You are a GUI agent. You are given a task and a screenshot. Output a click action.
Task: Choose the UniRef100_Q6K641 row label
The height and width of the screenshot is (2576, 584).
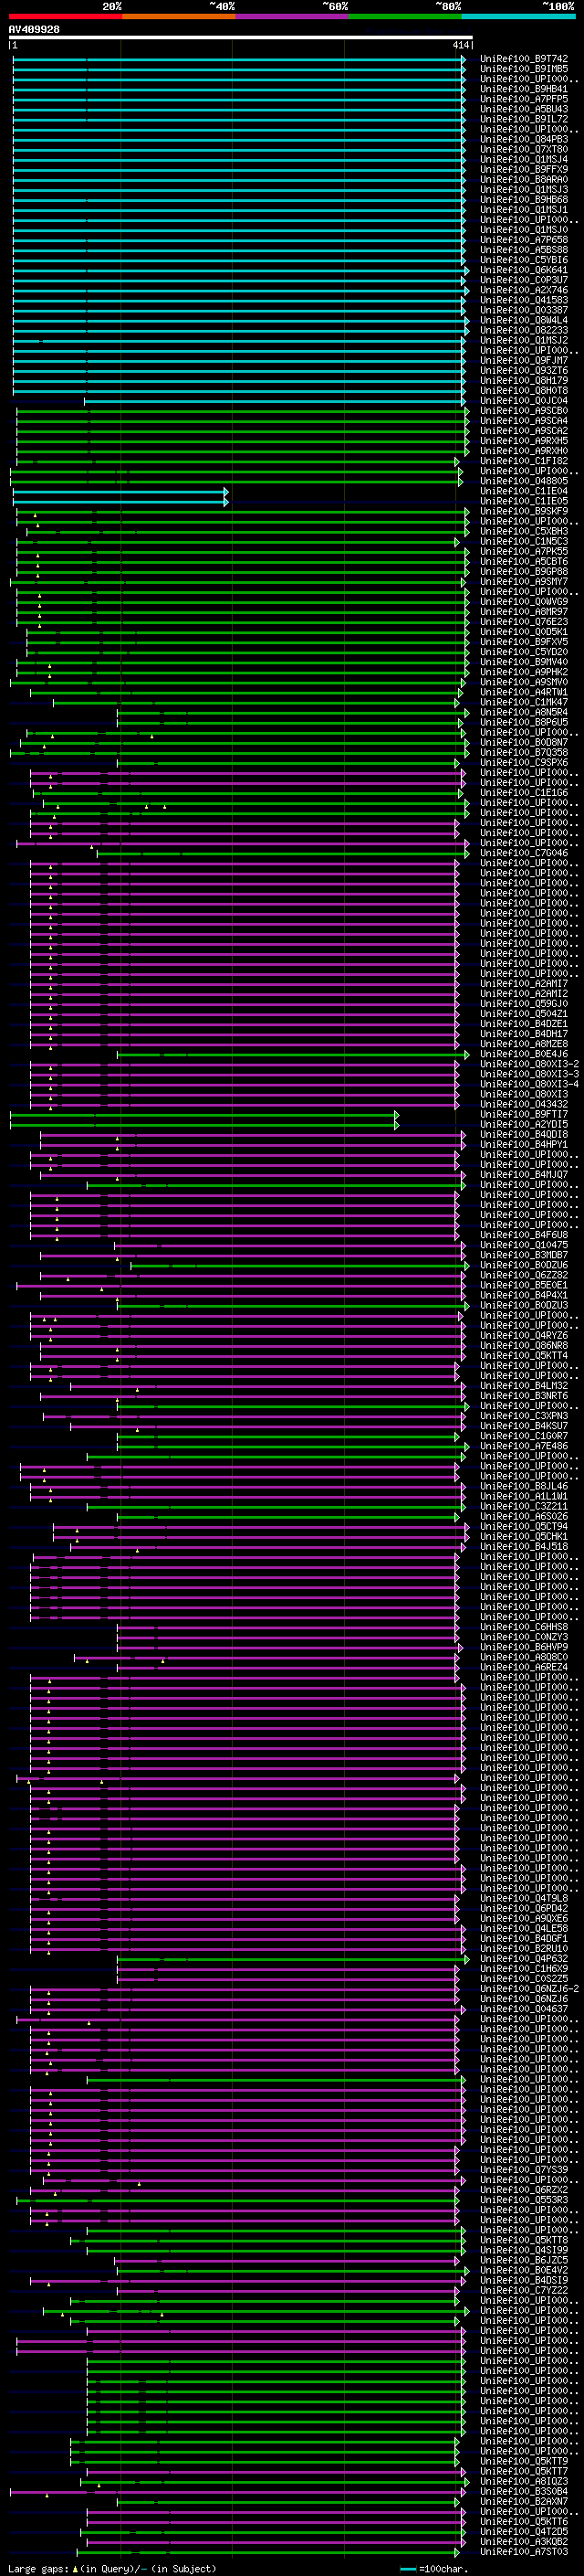click(524, 270)
